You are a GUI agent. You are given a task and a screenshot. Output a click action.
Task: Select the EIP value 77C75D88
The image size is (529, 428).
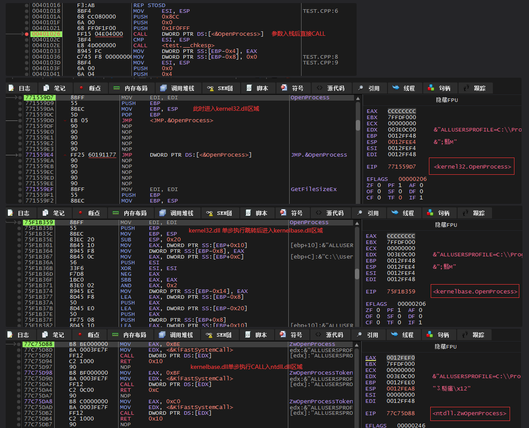pos(400,413)
